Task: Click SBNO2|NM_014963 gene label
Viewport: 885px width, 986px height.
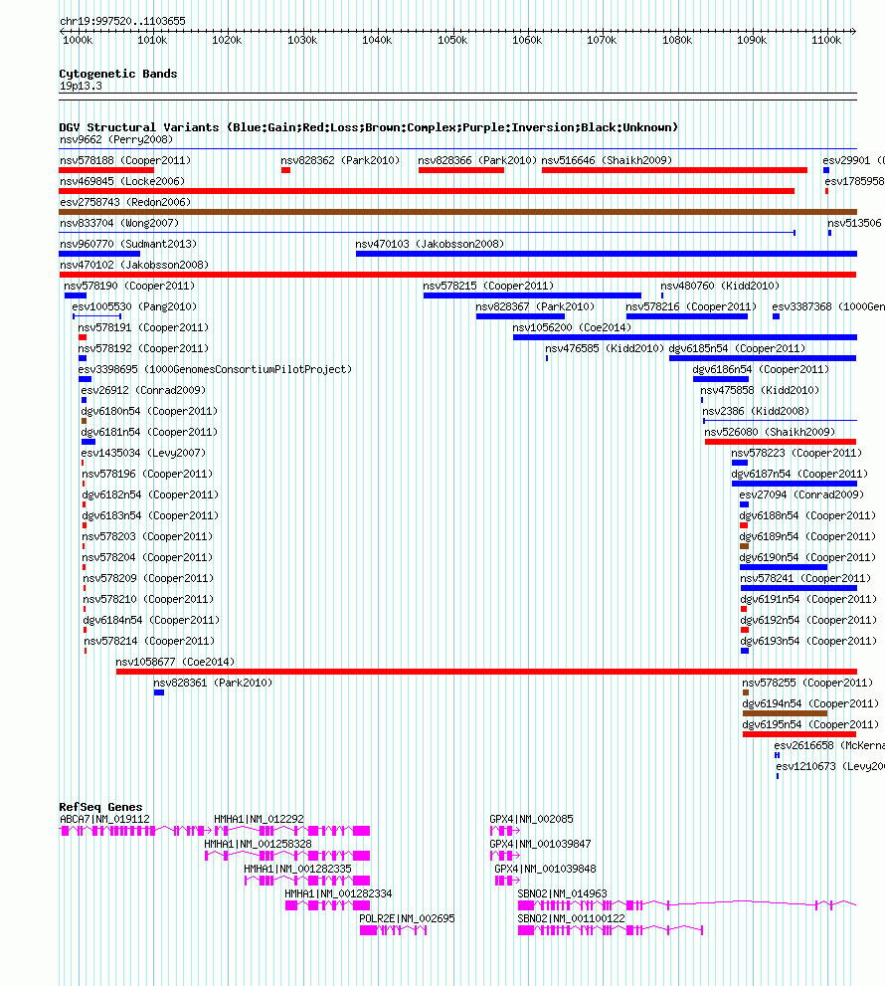Action: 562,893
